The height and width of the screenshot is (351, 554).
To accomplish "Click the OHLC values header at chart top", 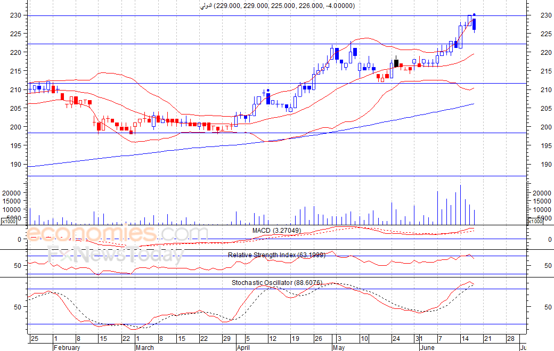I will [278, 6].
